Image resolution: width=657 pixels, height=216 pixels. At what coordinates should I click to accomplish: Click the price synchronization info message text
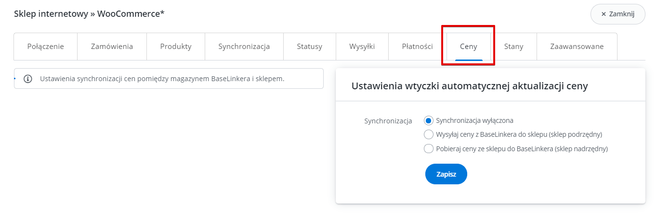[162, 79]
